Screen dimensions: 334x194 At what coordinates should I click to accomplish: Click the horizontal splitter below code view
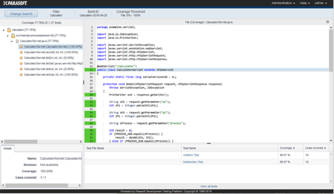point(209,143)
